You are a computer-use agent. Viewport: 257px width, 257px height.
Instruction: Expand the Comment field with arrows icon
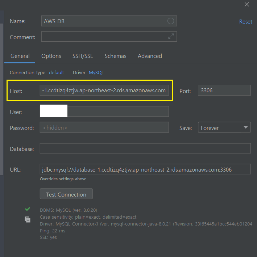[171, 37]
